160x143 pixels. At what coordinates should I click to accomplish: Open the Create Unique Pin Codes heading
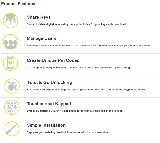(53, 61)
